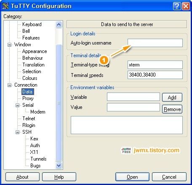This screenshot has width=192, height=185.
Task: Focus the environment Variable field
Action: click(133, 97)
